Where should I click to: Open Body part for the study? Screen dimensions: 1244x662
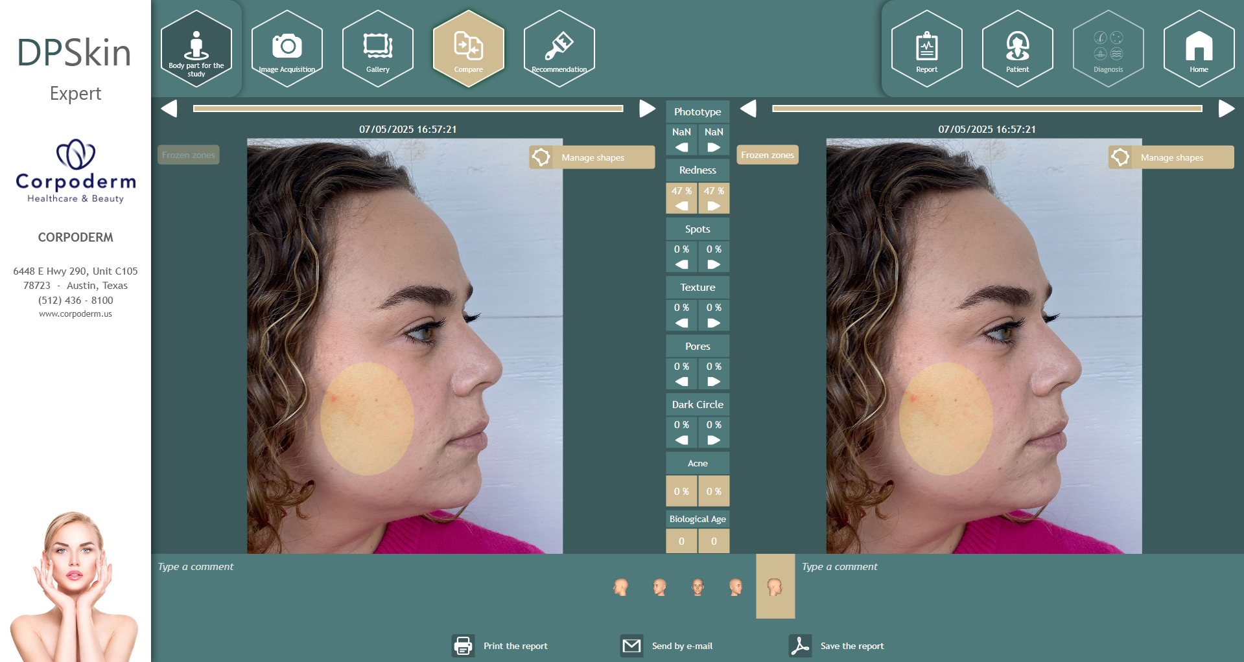pos(196,49)
